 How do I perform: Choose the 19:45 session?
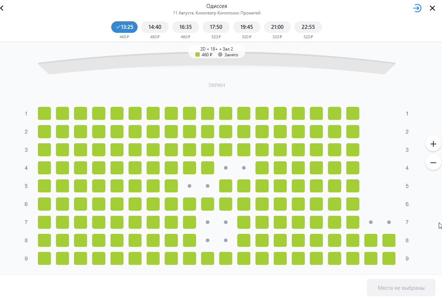(247, 27)
